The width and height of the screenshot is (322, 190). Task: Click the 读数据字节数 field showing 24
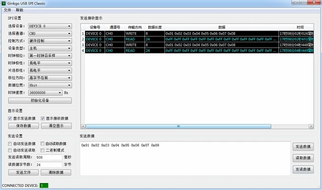pyautogui.click(x=49, y=165)
